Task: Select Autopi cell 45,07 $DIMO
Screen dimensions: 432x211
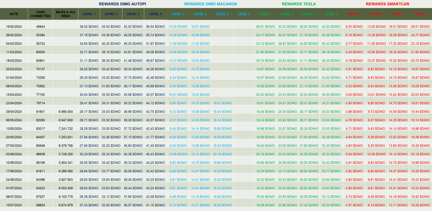Action: [156, 94]
